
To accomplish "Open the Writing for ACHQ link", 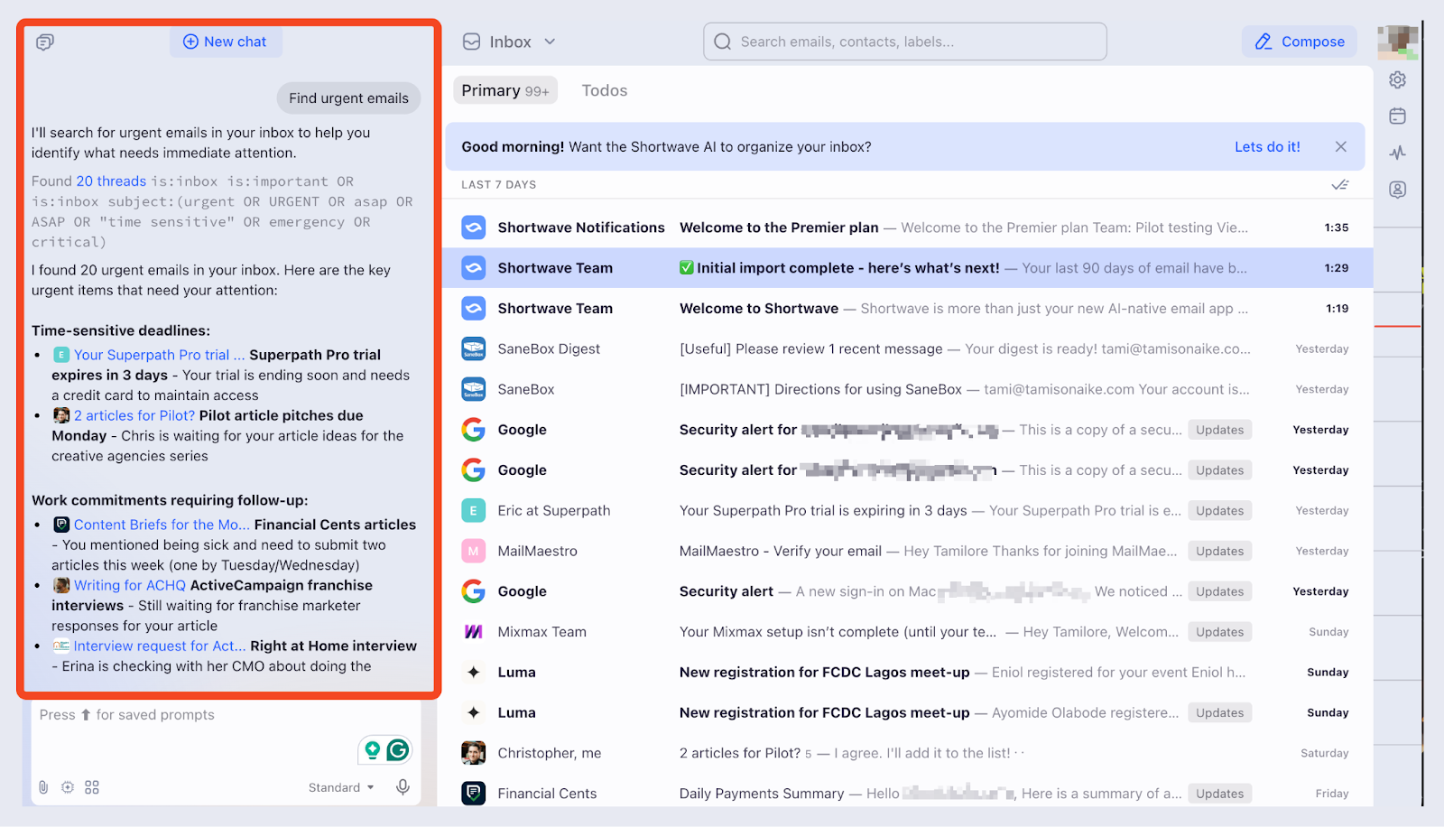I will click(x=130, y=585).
